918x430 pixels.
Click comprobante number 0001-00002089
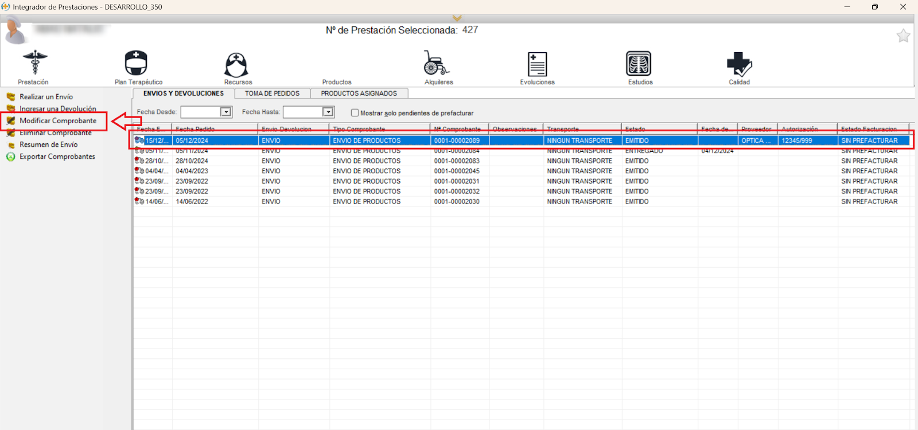(x=457, y=140)
